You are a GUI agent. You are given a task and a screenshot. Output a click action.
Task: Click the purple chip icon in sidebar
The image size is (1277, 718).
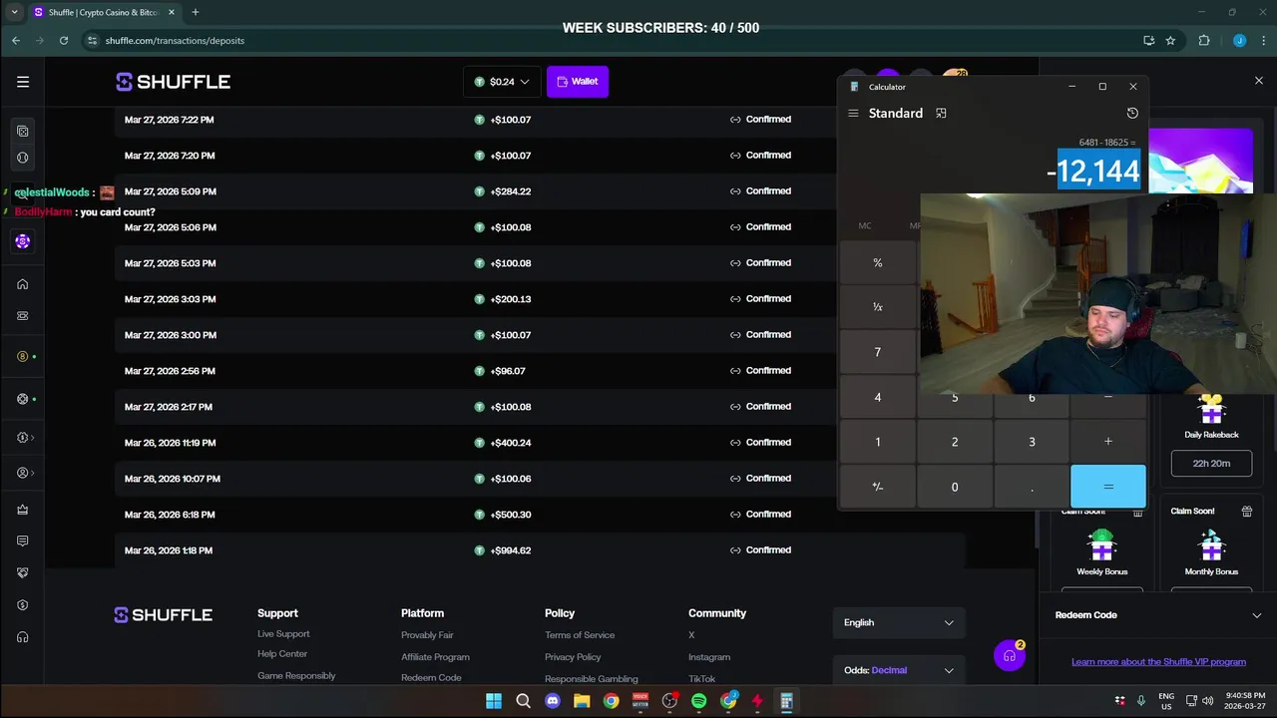(x=22, y=241)
